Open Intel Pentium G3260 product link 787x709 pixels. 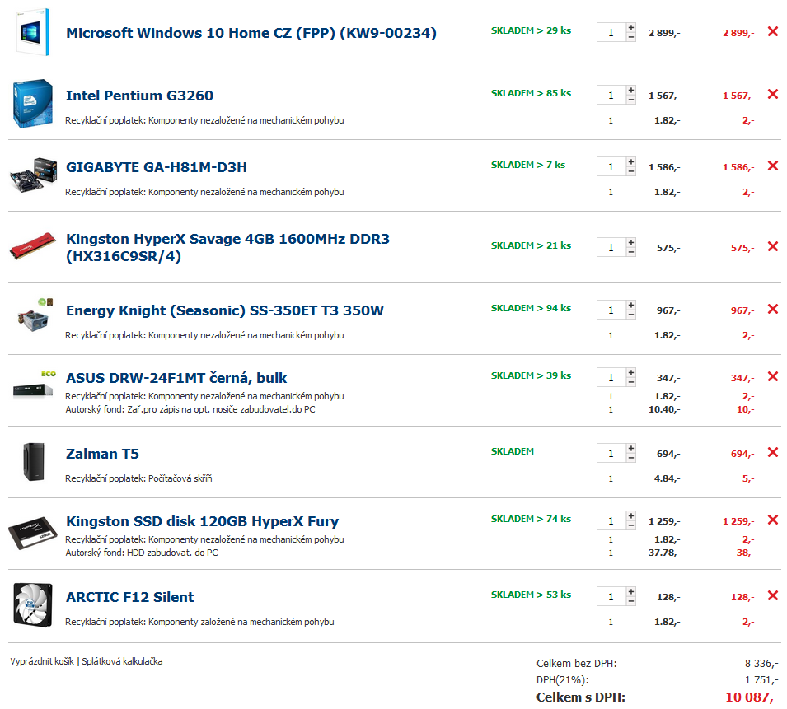click(139, 96)
